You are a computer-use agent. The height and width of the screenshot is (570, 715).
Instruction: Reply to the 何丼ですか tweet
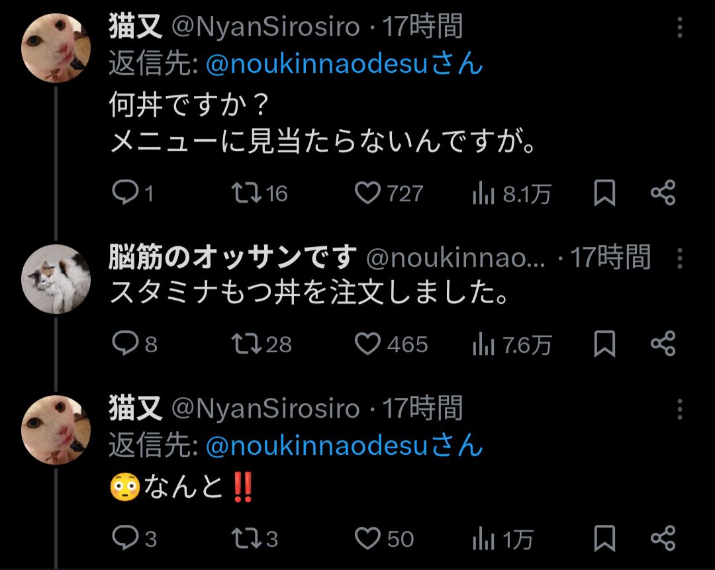pos(124,193)
